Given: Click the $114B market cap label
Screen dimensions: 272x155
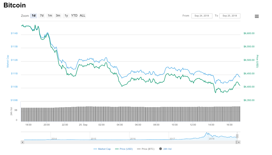Looking at the screenshot, I should (x=14, y=33).
